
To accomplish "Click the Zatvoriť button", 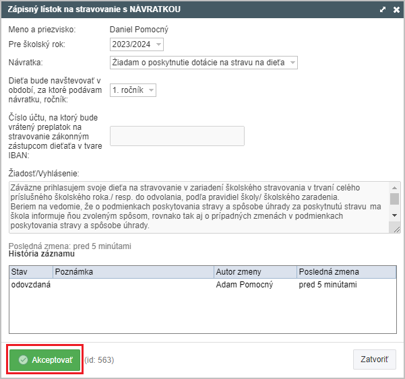I will tap(374, 359).
